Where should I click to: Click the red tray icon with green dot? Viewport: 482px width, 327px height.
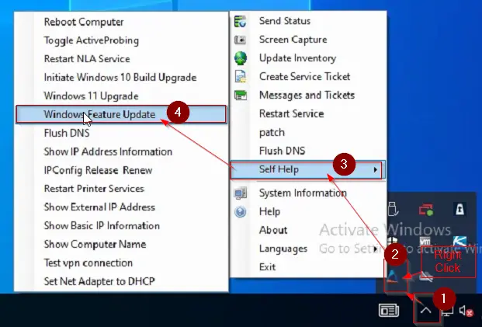[426, 210]
